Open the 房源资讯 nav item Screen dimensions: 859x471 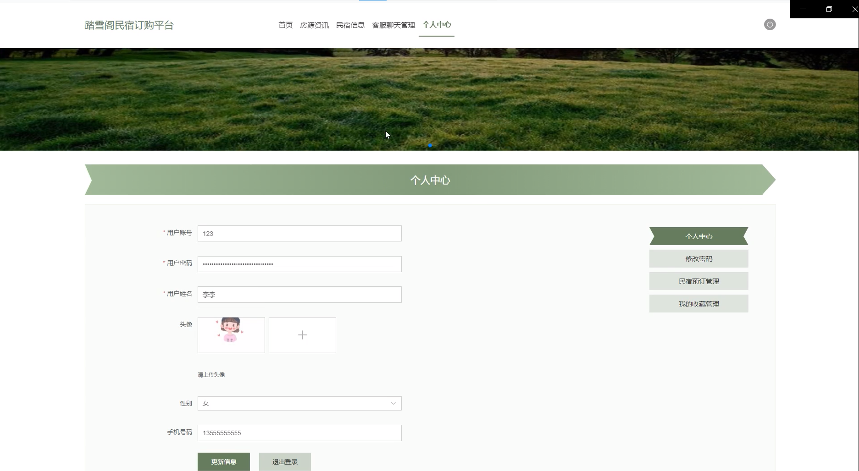[314, 25]
